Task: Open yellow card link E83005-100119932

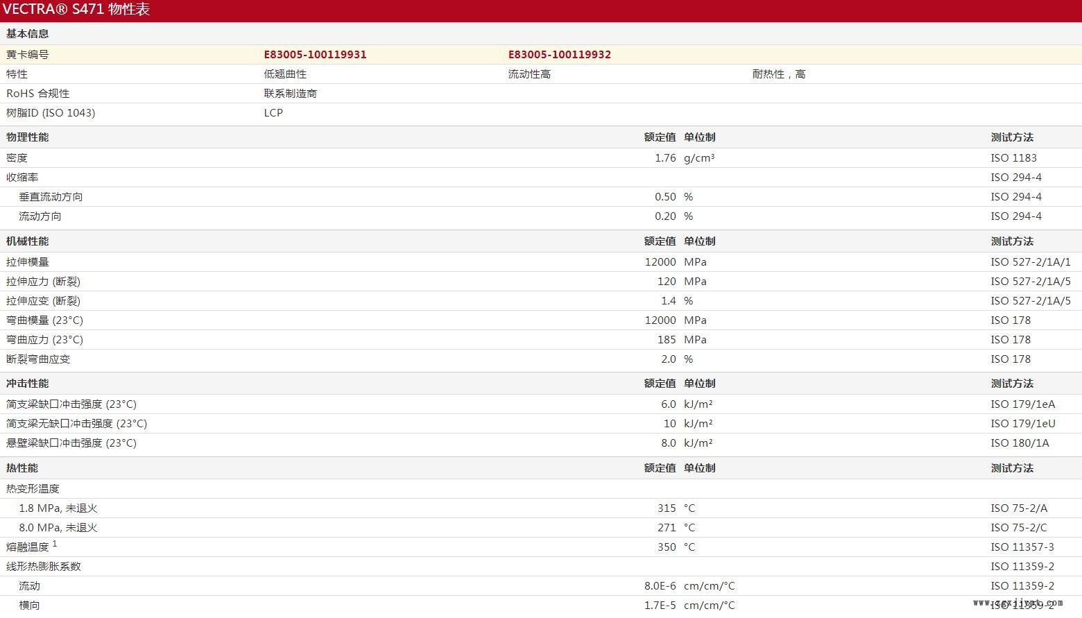Action: [x=559, y=55]
